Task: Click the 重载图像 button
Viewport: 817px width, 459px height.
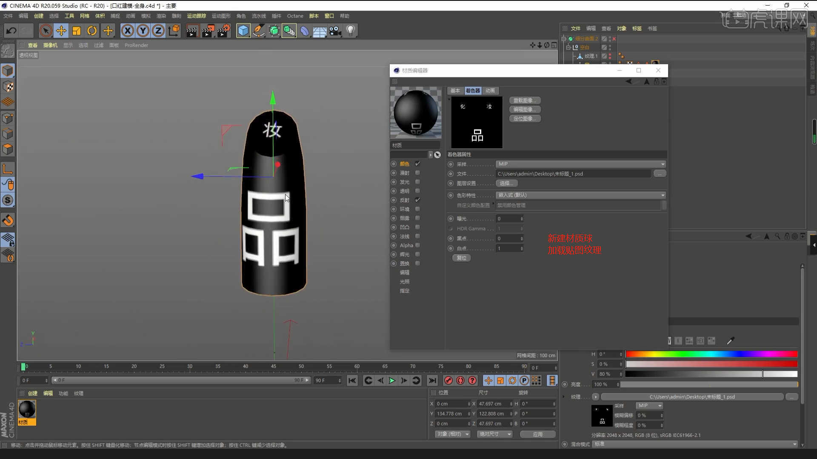Action: pyautogui.click(x=525, y=101)
